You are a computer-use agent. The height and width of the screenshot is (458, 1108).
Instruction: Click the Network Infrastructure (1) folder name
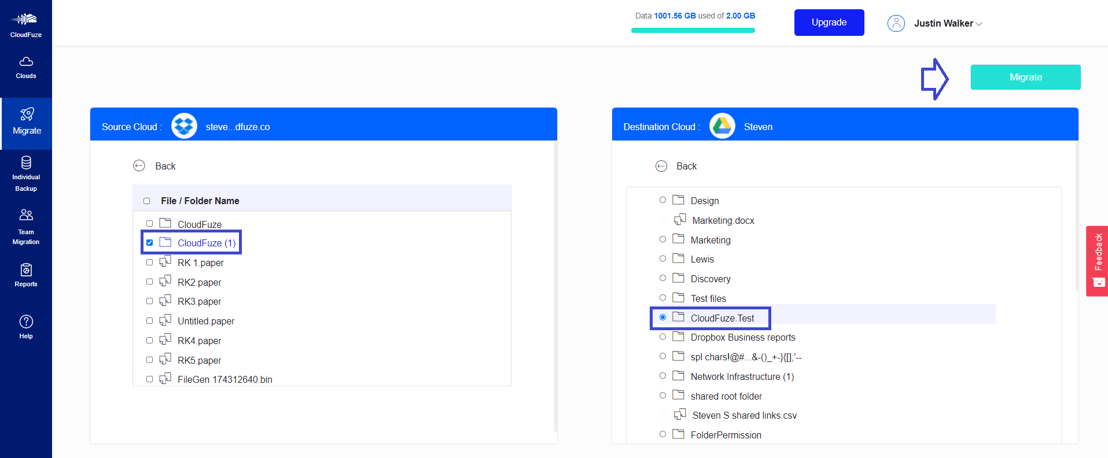[742, 376]
